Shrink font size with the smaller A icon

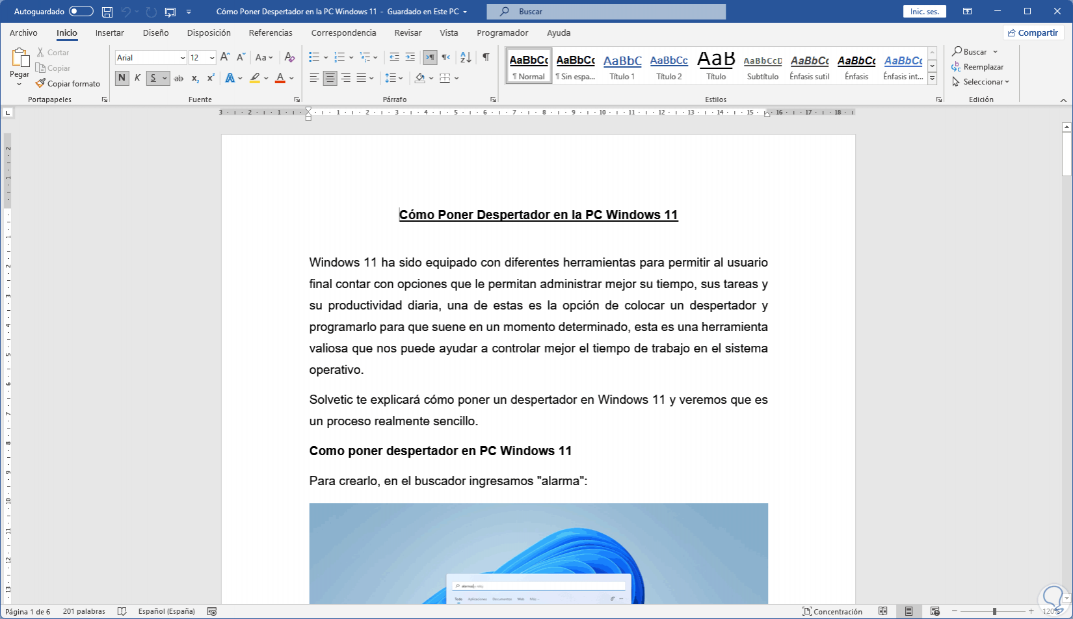pos(241,57)
